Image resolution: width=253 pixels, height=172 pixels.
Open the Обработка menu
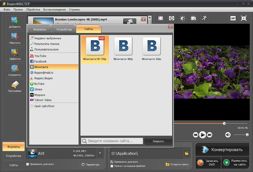pos(33,9)
